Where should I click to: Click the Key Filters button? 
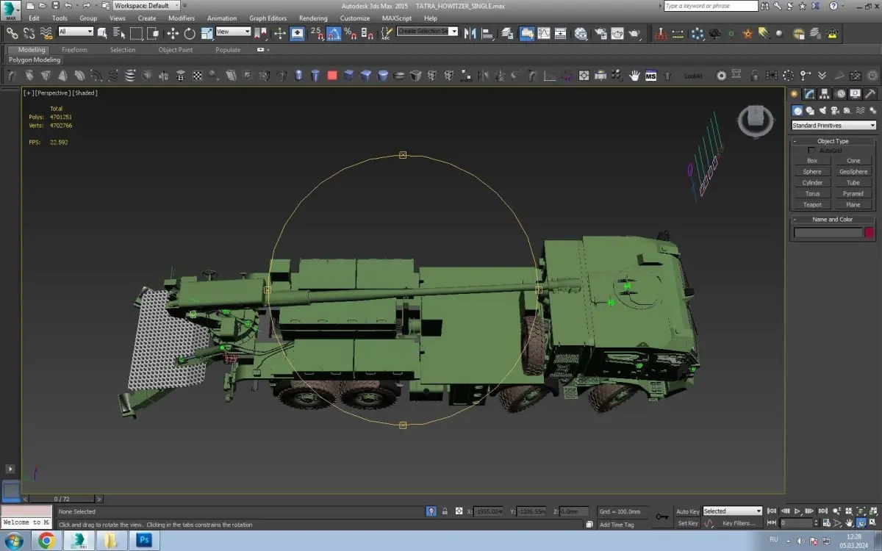(x=739, y=524)
